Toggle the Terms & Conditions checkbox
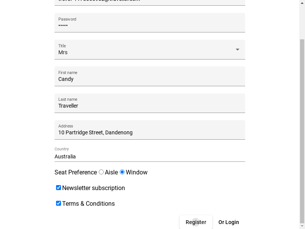Viewport: 305px width, 229px height. pyautogui.click(x=58, y=203)
